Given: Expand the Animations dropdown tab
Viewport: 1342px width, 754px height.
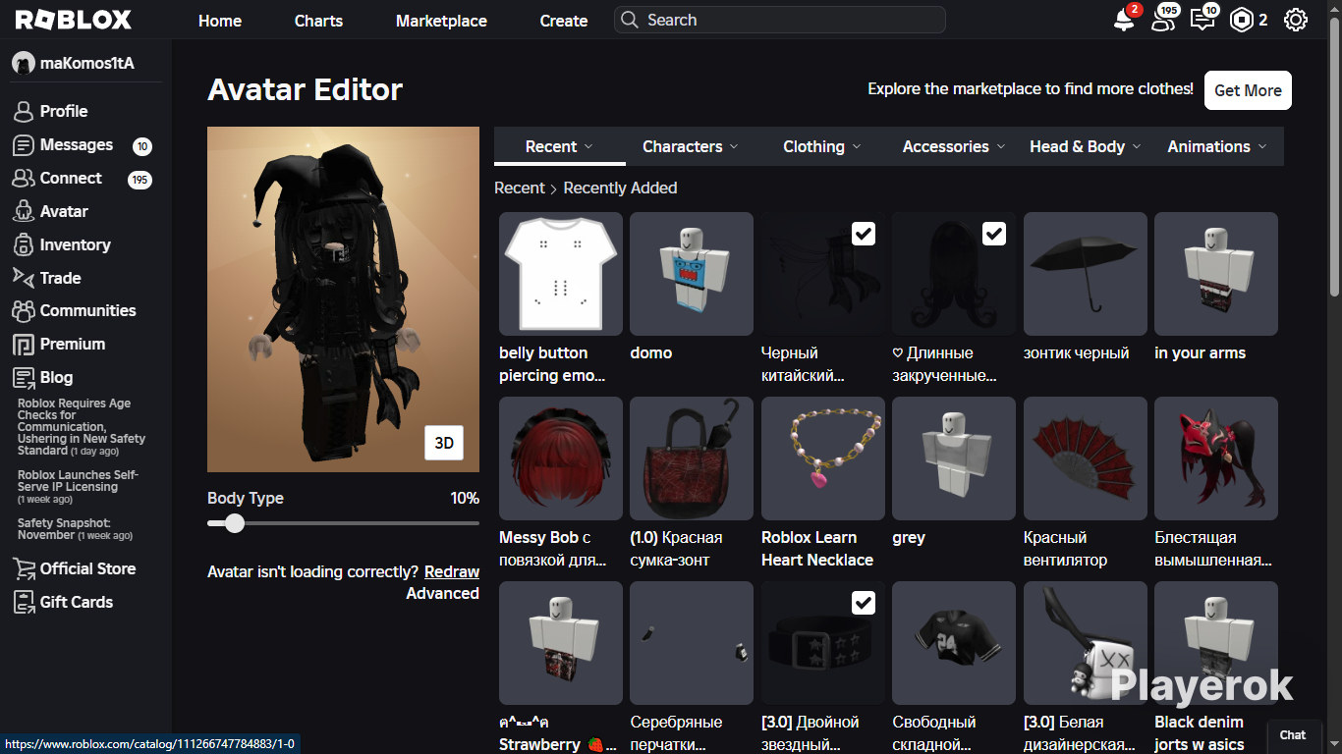Looking at the screenshot, I should coord(1217,146).
